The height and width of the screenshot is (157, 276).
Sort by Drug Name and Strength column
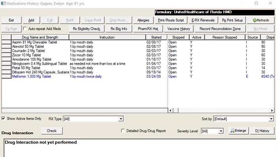(40, 37)
